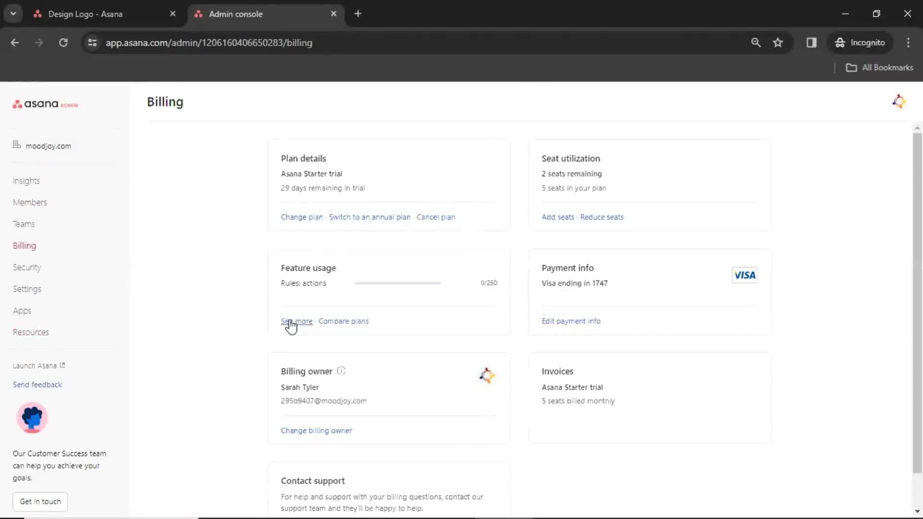
Task: Expand the bookmark star icon
Action: tap(778, 42)
